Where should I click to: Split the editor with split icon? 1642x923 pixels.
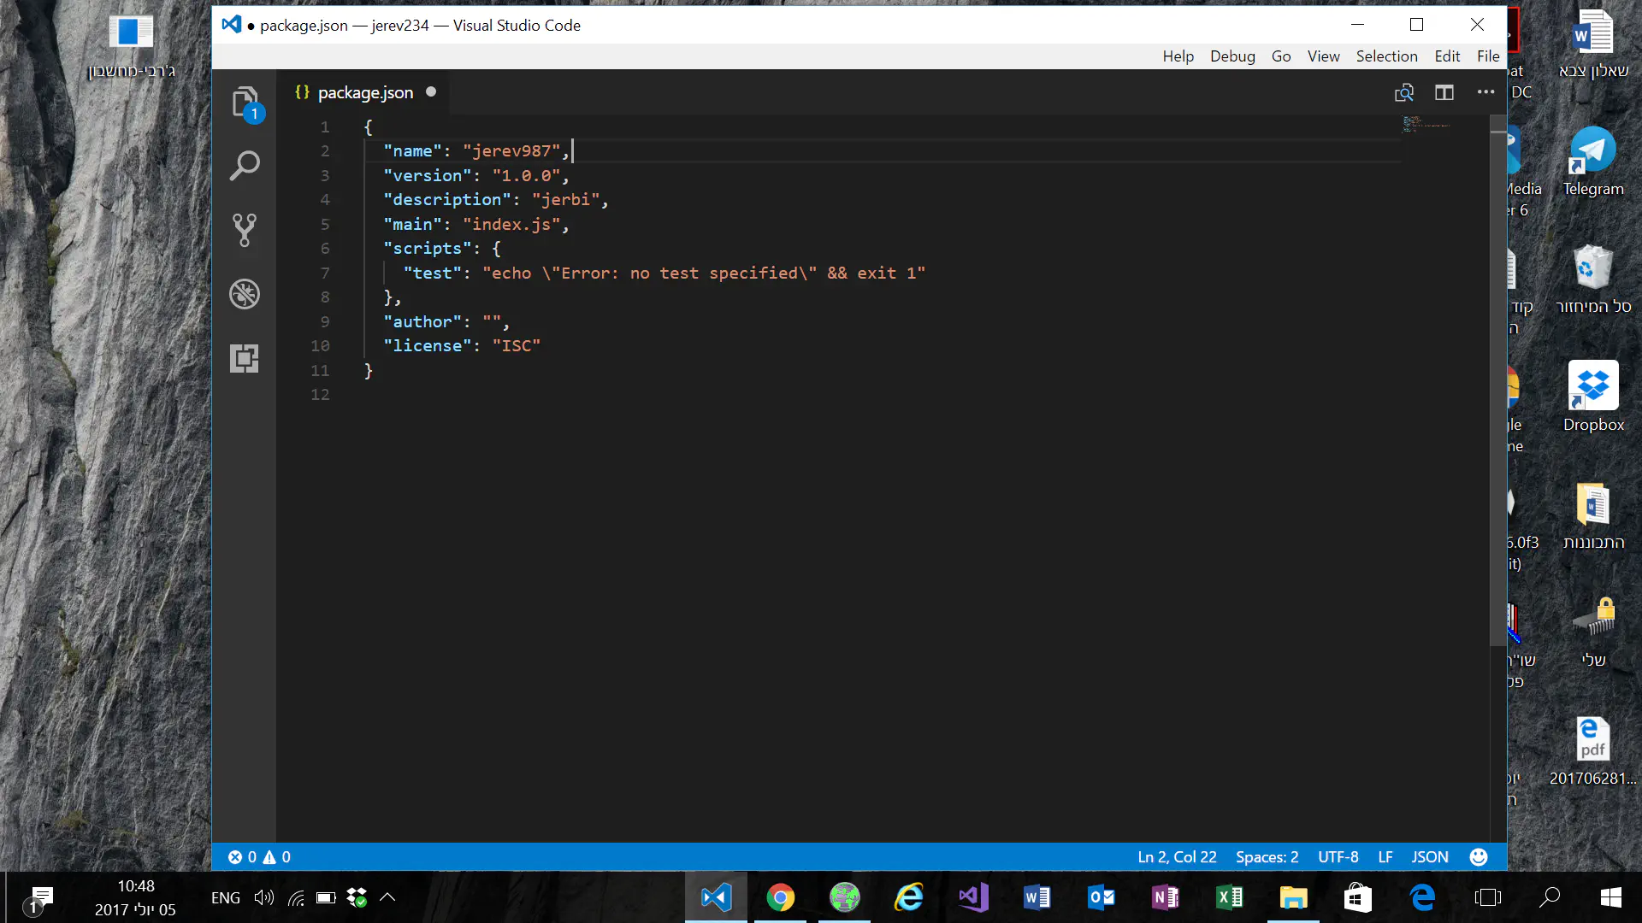[1444, 92]
